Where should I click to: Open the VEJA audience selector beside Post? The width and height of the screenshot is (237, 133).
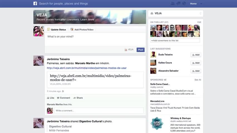pyautogui.click(x=129, y=50)
